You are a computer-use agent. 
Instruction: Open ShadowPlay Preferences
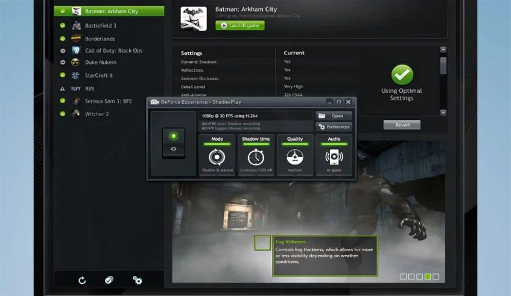334,127
